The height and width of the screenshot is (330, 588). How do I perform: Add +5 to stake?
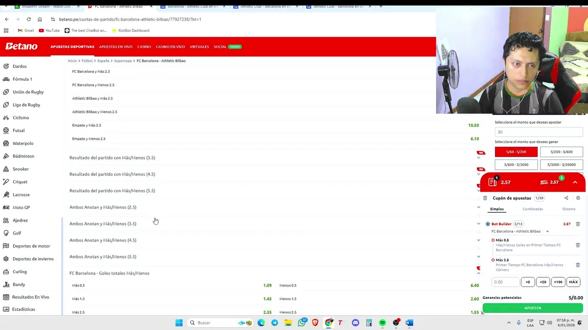click(x=527, y=282)
